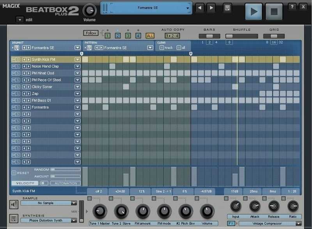The height and width of the screenshot is (229, 312).
Task: Start playback with the play button
Action: (253, 12)
